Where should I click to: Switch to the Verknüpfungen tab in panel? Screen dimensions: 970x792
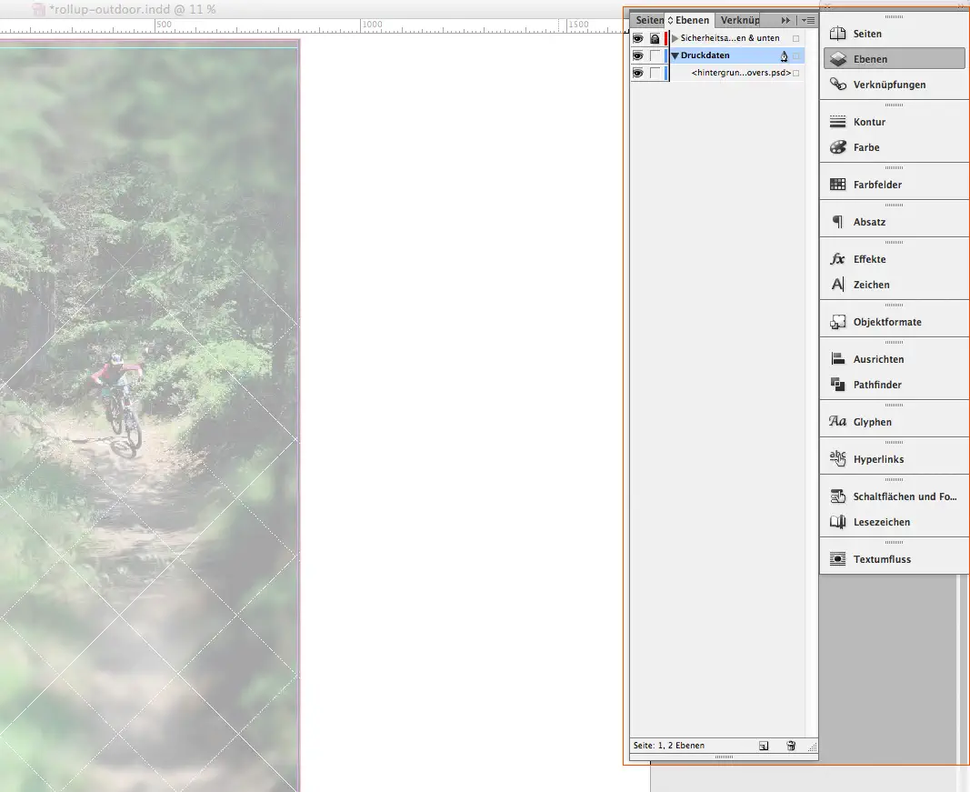[740, 20]
